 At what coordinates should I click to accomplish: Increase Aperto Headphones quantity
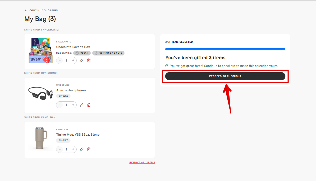[x=73, y=105]
